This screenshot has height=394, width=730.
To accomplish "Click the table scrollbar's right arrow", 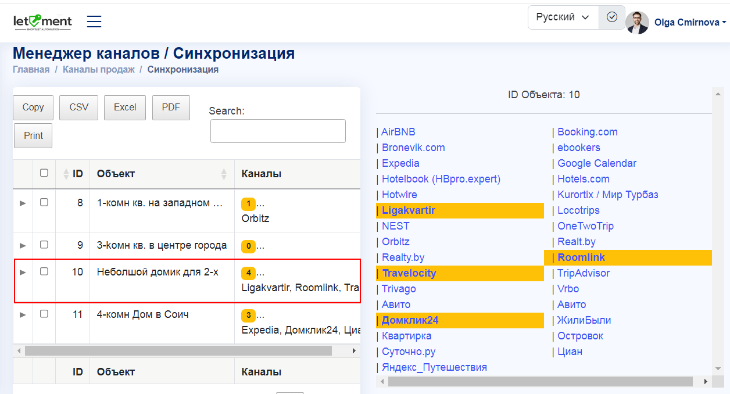I will click(354, 351).
